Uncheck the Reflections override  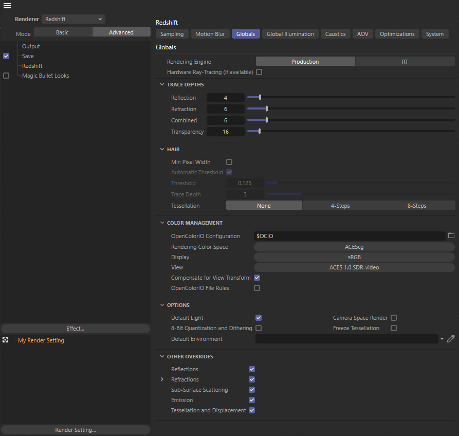pyautogui.click(x=252, y=369)
